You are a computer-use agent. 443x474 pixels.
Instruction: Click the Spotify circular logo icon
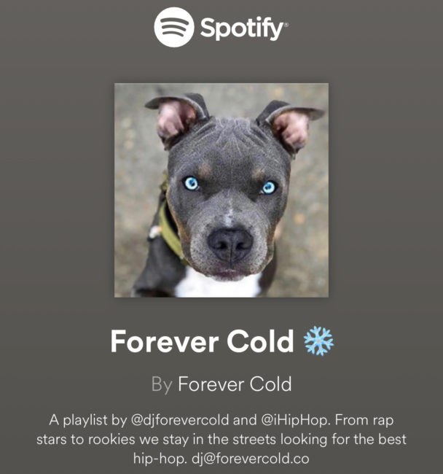174,27
